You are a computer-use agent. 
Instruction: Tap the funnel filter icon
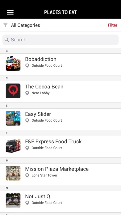(x=5, y=25)
